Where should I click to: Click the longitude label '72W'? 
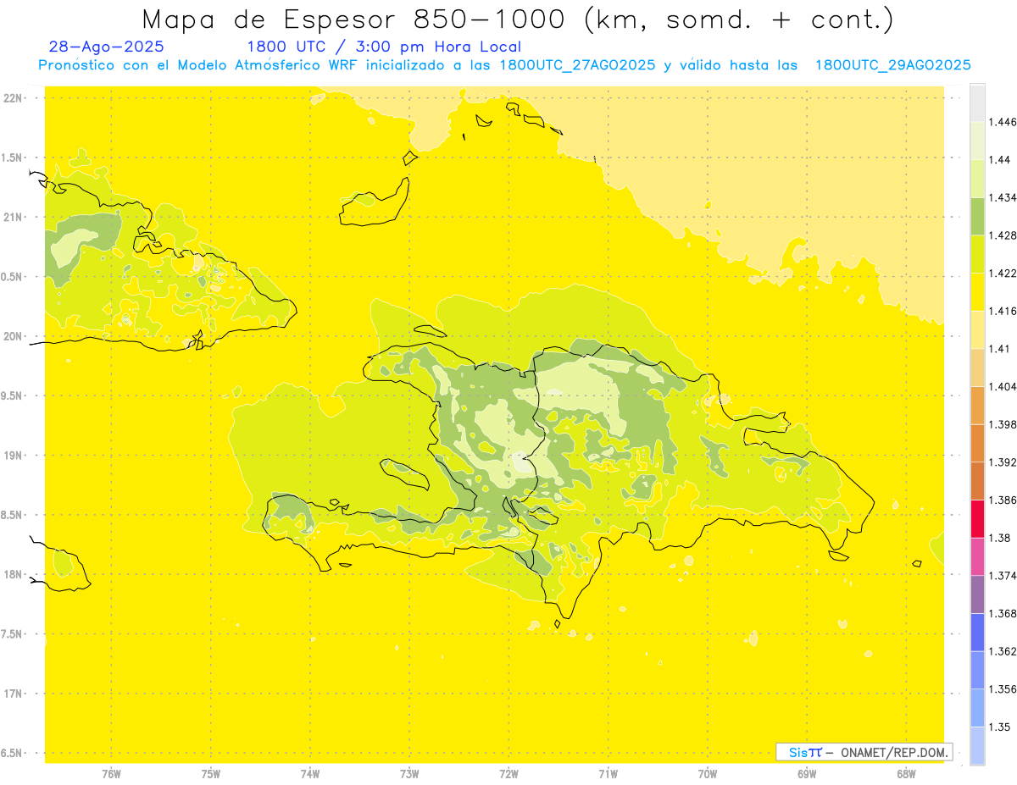point(508,773)
